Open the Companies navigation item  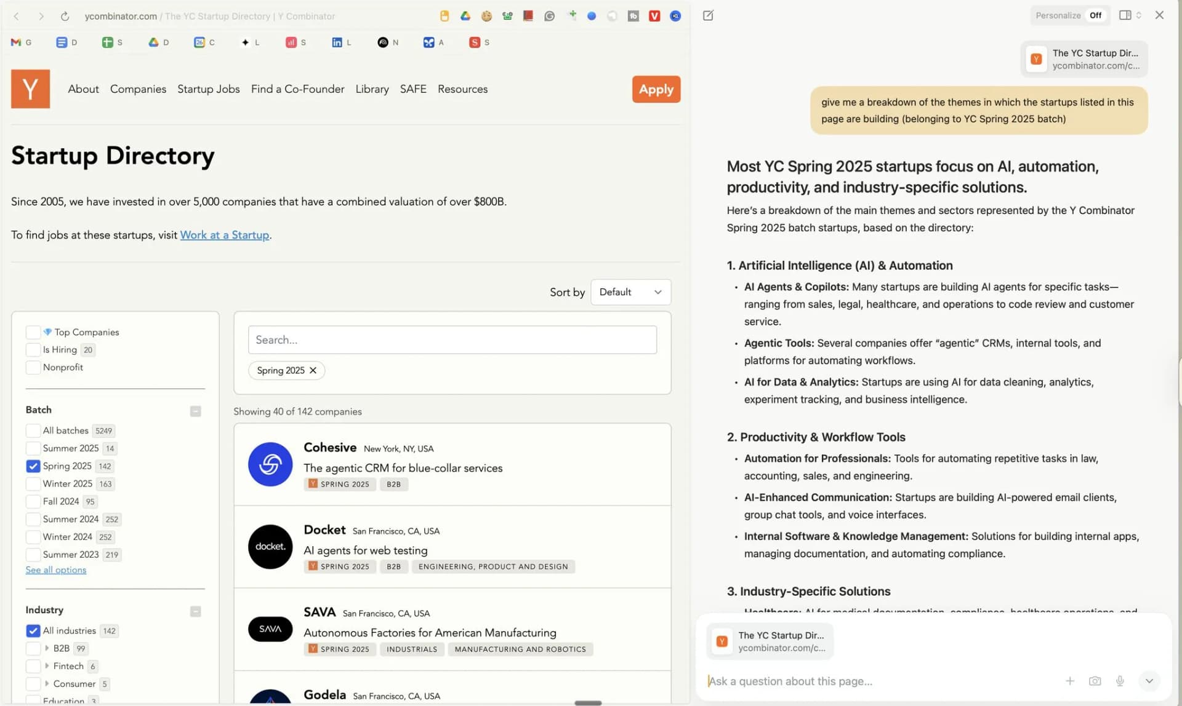(x=138, y=89)
